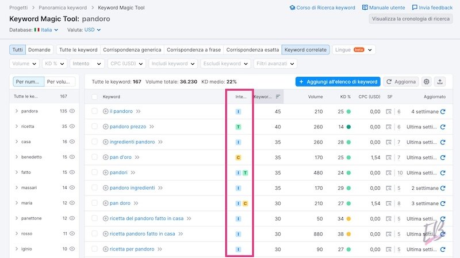Refresh the 'pandoro prezzo' row data
This screenshot has width=460, height=258.
pyautogui.click(x=443, y=127)
